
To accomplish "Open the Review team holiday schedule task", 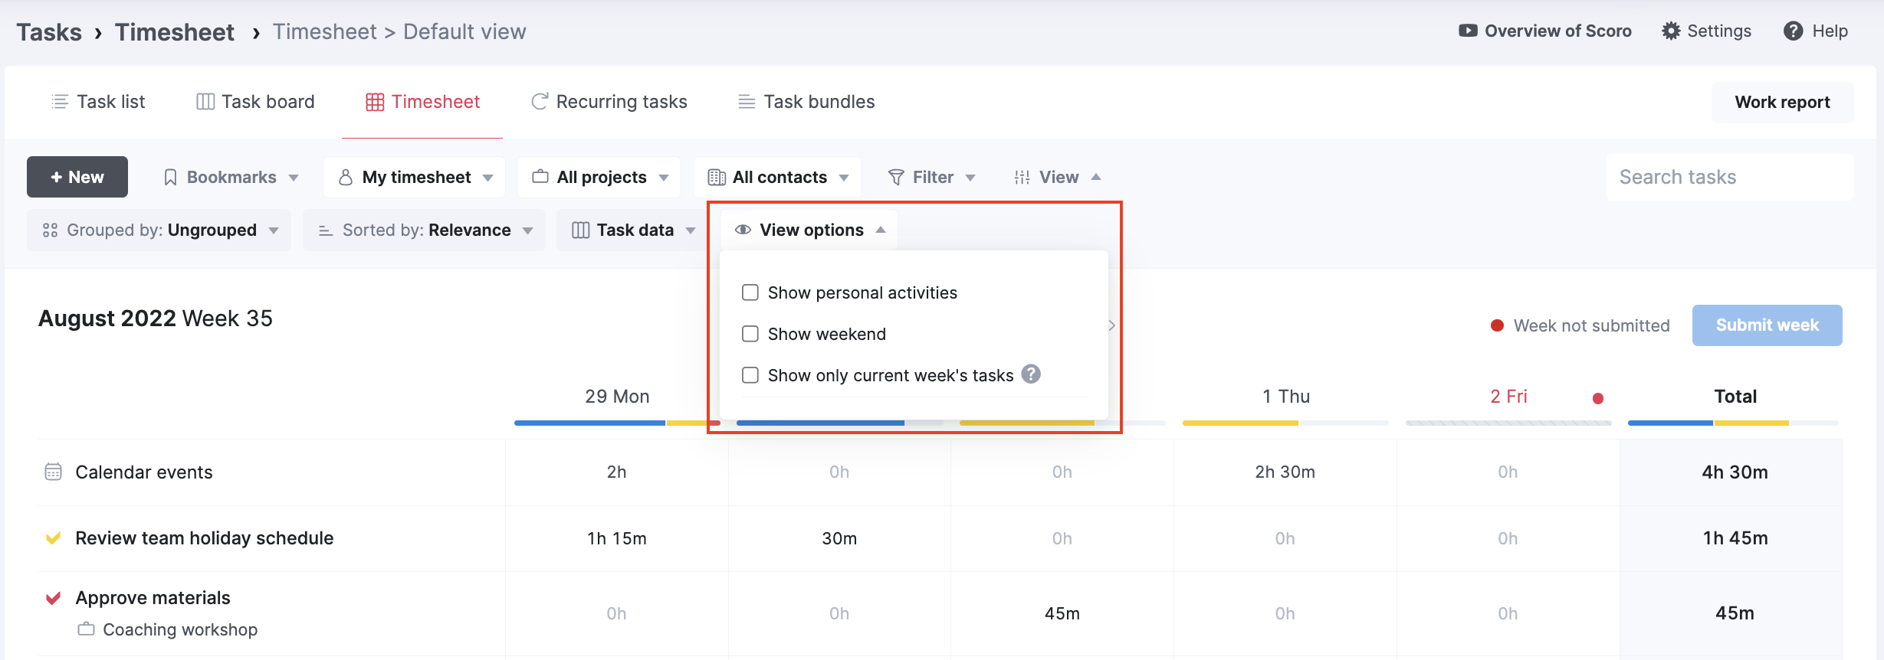I will (x=205, y=538).
